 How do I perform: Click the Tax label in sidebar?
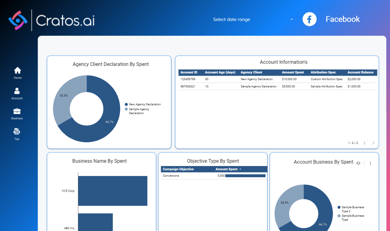[x=17, y=139]
